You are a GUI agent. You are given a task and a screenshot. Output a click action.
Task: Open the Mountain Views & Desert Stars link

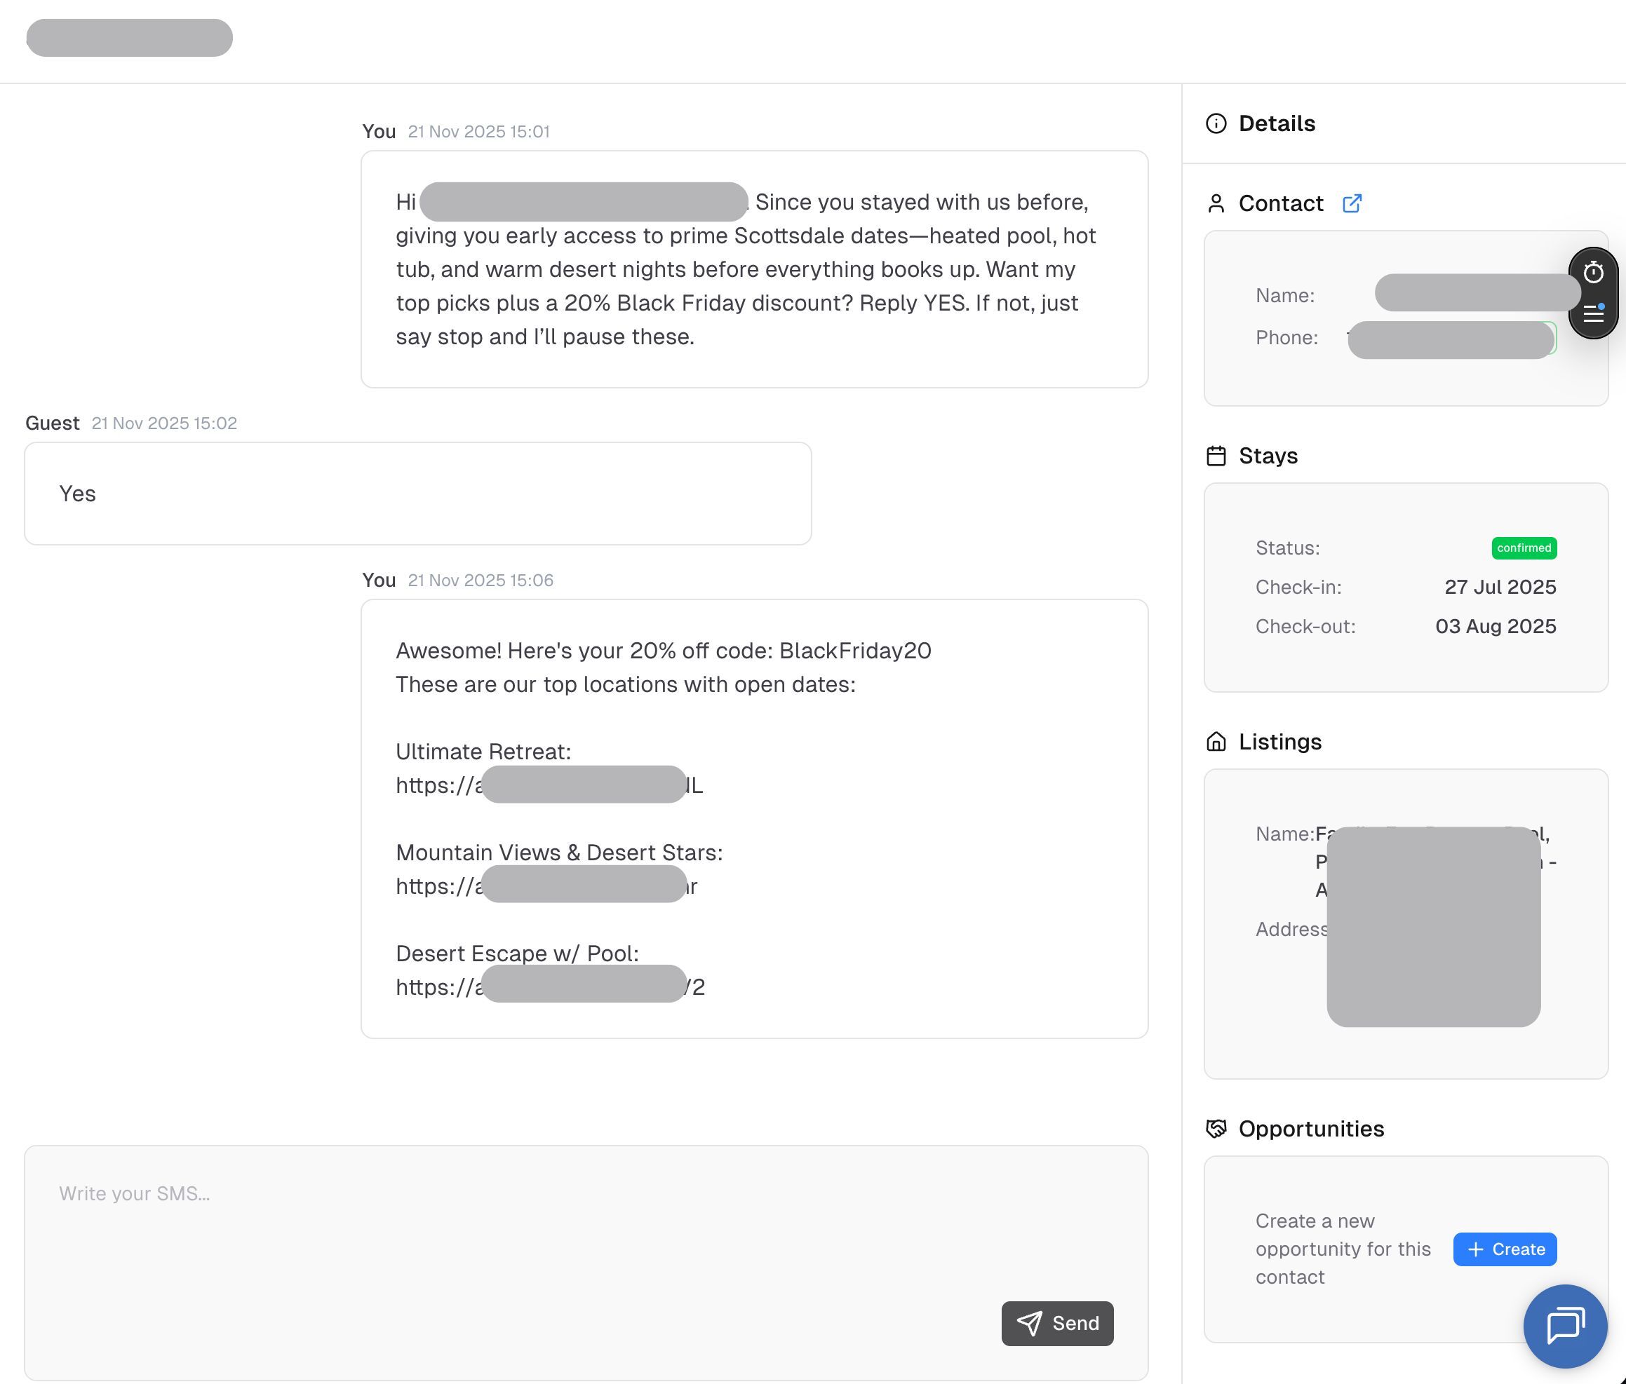[546, 886]
